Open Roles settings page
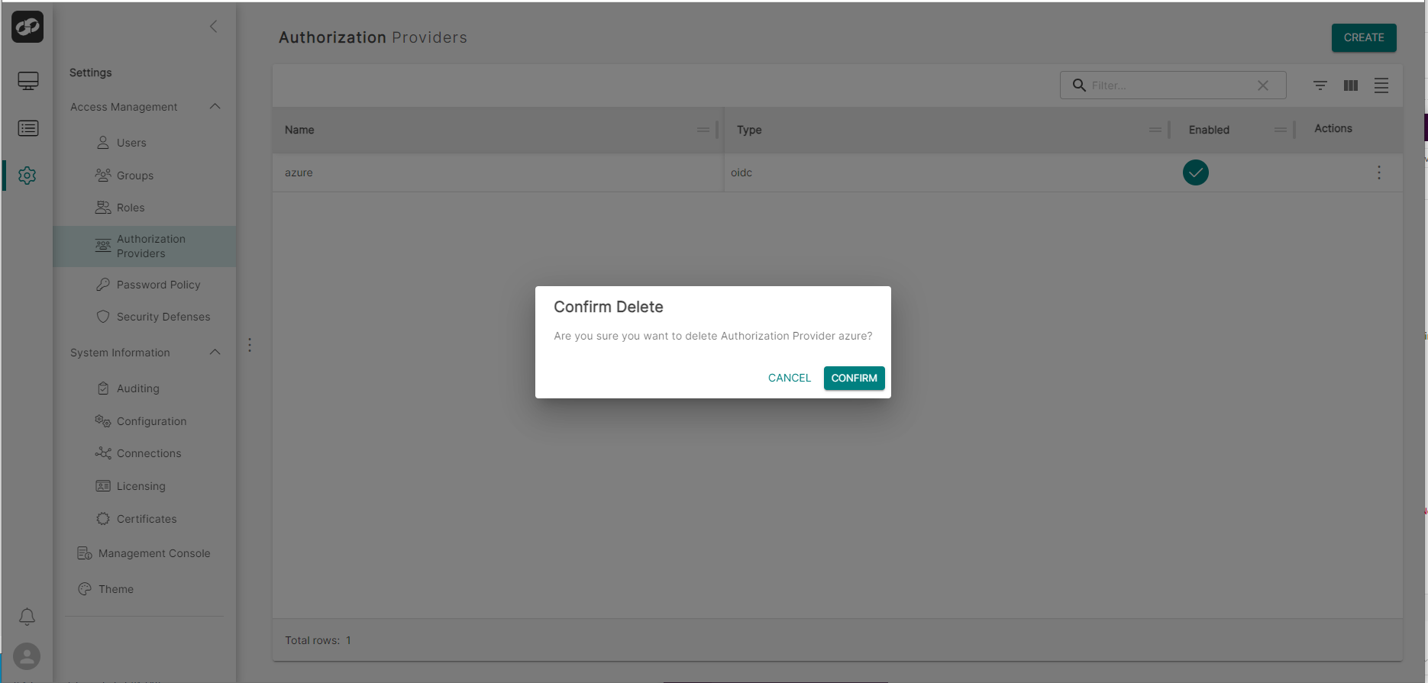This screenshot has height=683, width=1428. pos(131,208)
